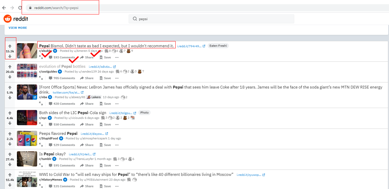The height and width of the screenshot is (189, 389).
Task: Save the Peeps flavored Pepsi post
Action: 105,145
